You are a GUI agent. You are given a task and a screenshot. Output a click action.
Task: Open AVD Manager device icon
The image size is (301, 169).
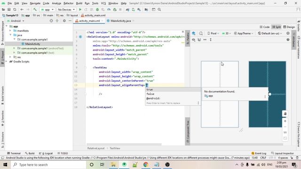(133, 9)
